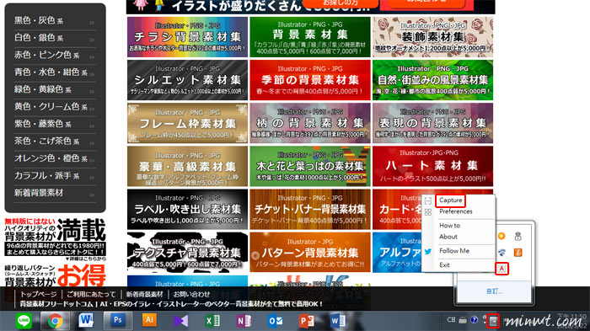This screenshot has height=331, width=590.
Task: Open the 柄の背景素材集 banner
Action: pyautogui.click(x=310, y=123)
